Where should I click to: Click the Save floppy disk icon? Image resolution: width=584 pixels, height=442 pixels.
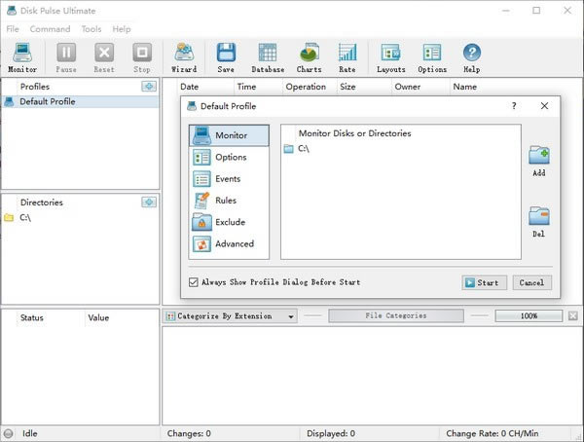click(226, 56)
